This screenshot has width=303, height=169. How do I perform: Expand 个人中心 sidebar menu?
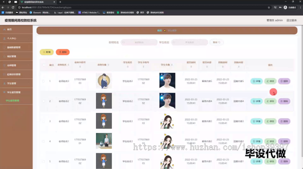(x=16, y=38)
